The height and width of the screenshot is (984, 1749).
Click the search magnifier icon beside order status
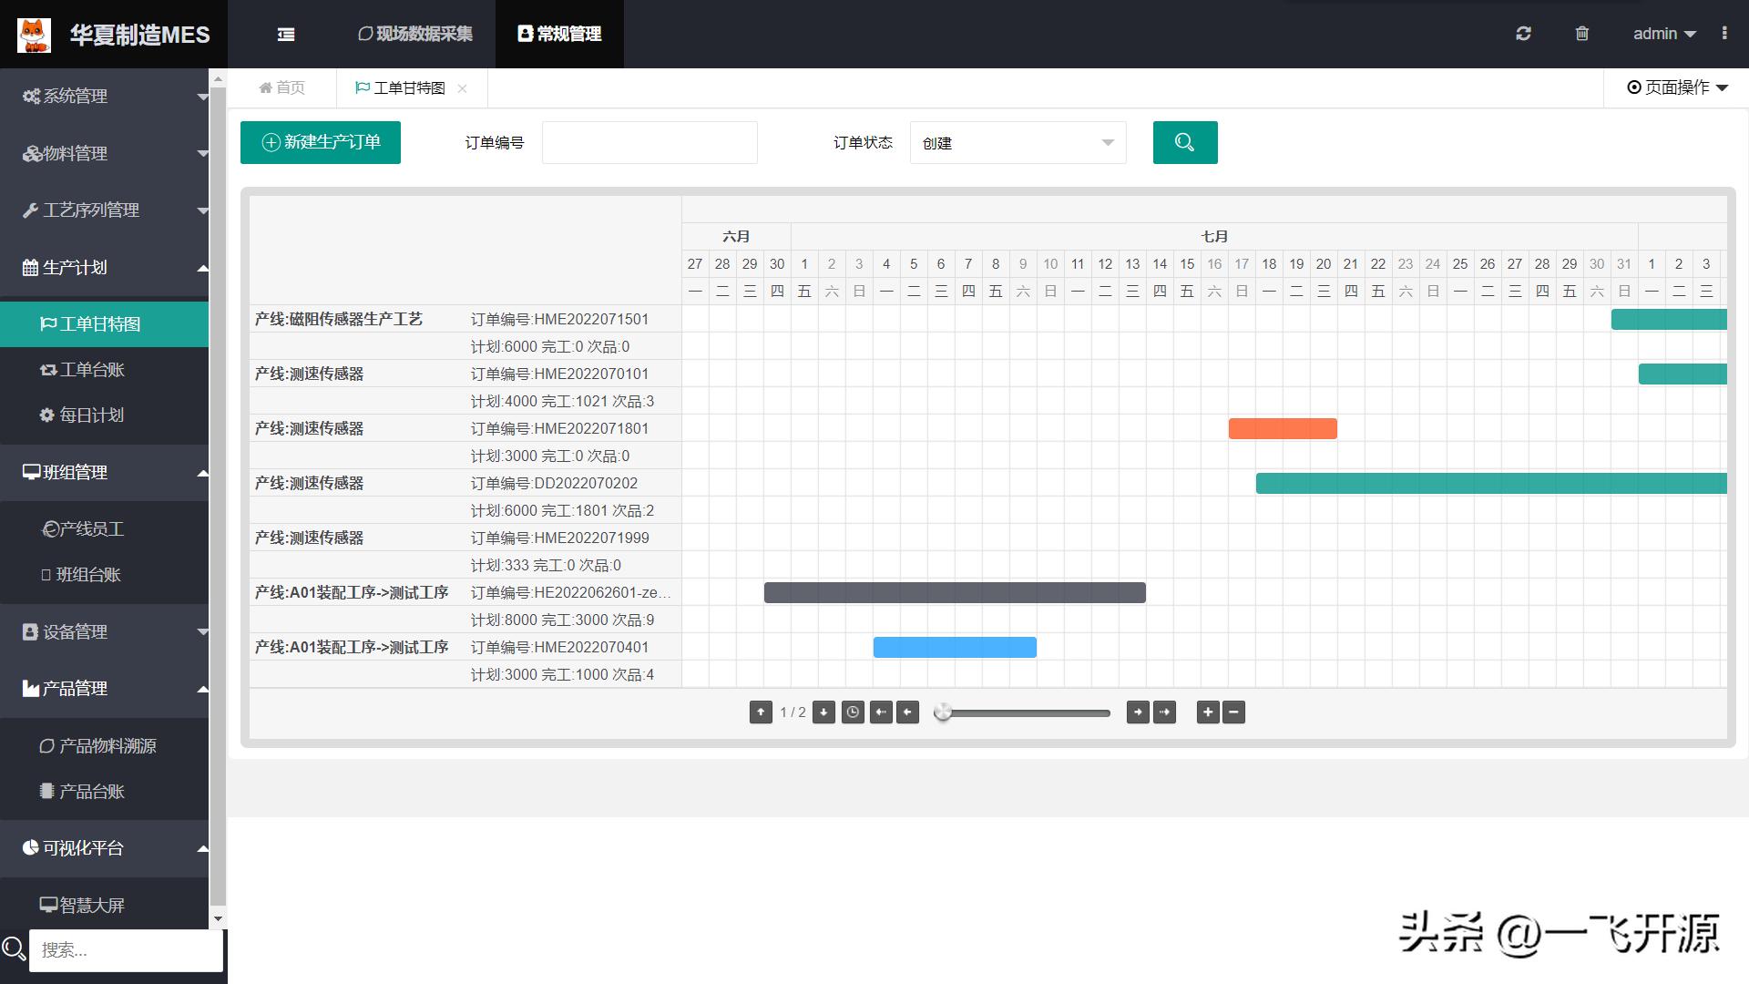pyautogui.click(x=1184, y=142)
